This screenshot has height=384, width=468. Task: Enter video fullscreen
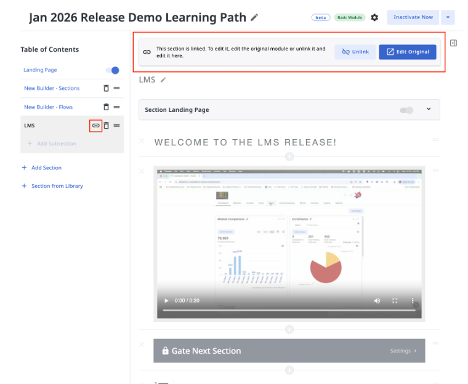[395, 301]
